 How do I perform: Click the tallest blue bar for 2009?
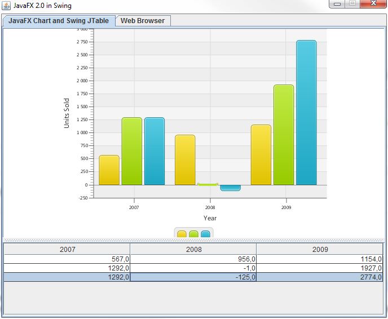[306, 113]
